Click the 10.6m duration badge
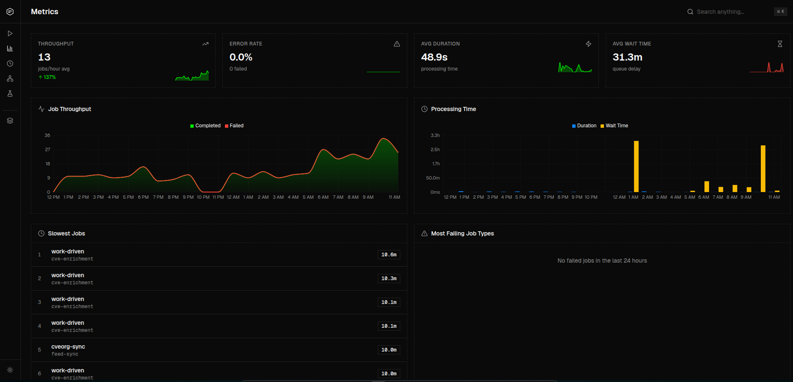 [389, 255]
